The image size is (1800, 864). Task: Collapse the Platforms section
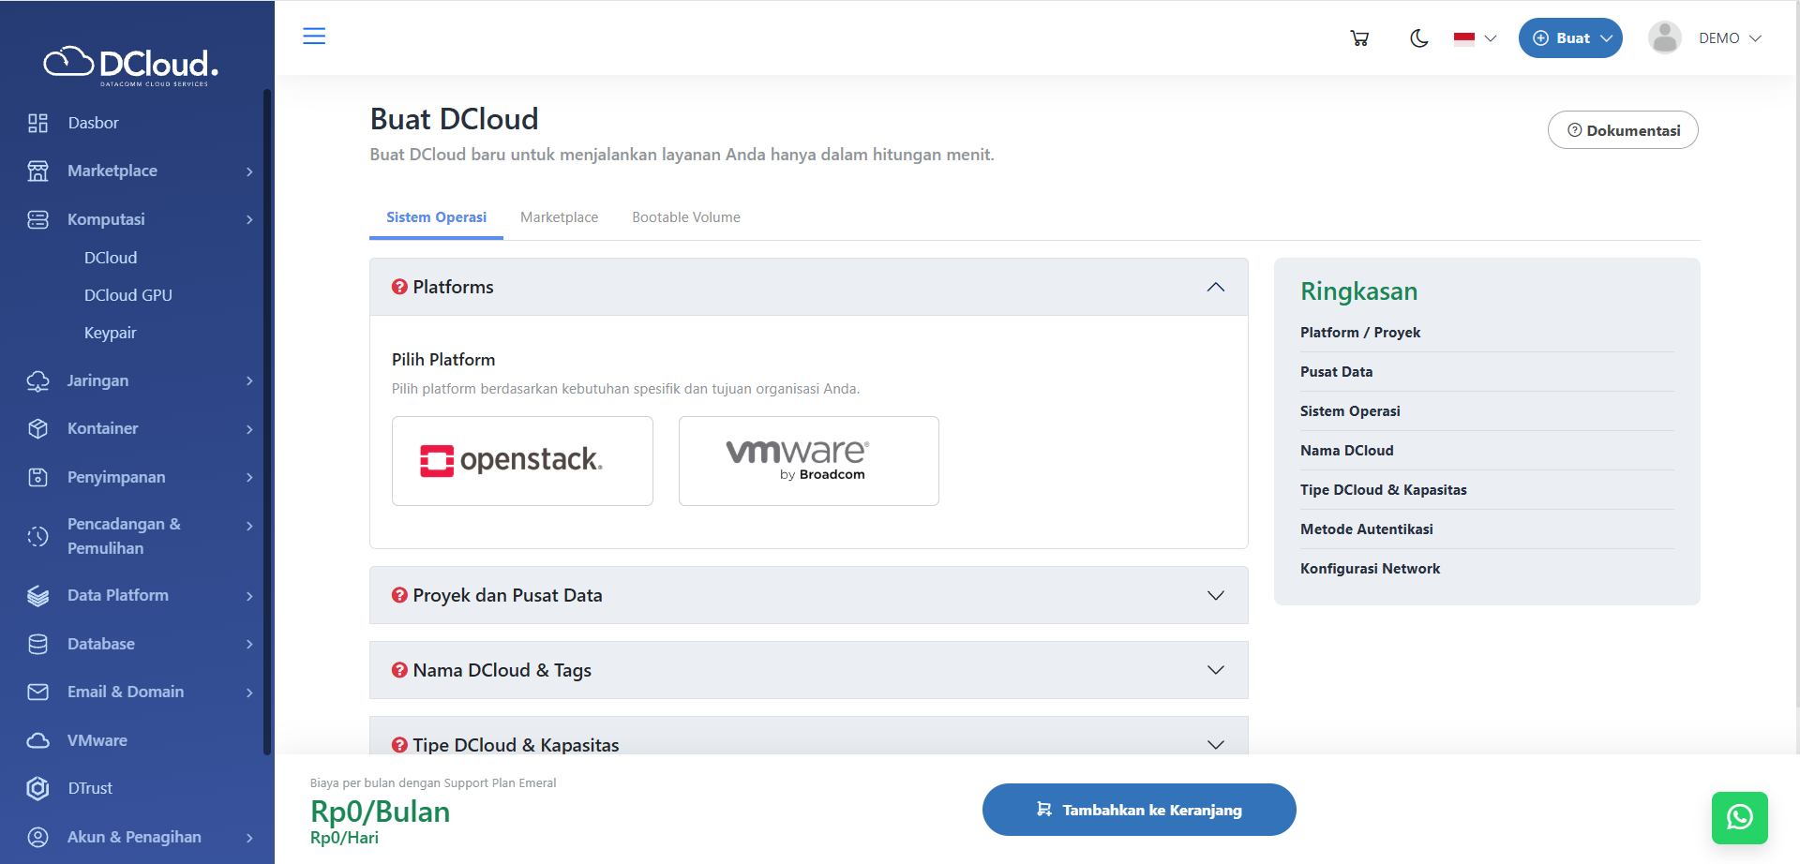[x=1215, y=287]
